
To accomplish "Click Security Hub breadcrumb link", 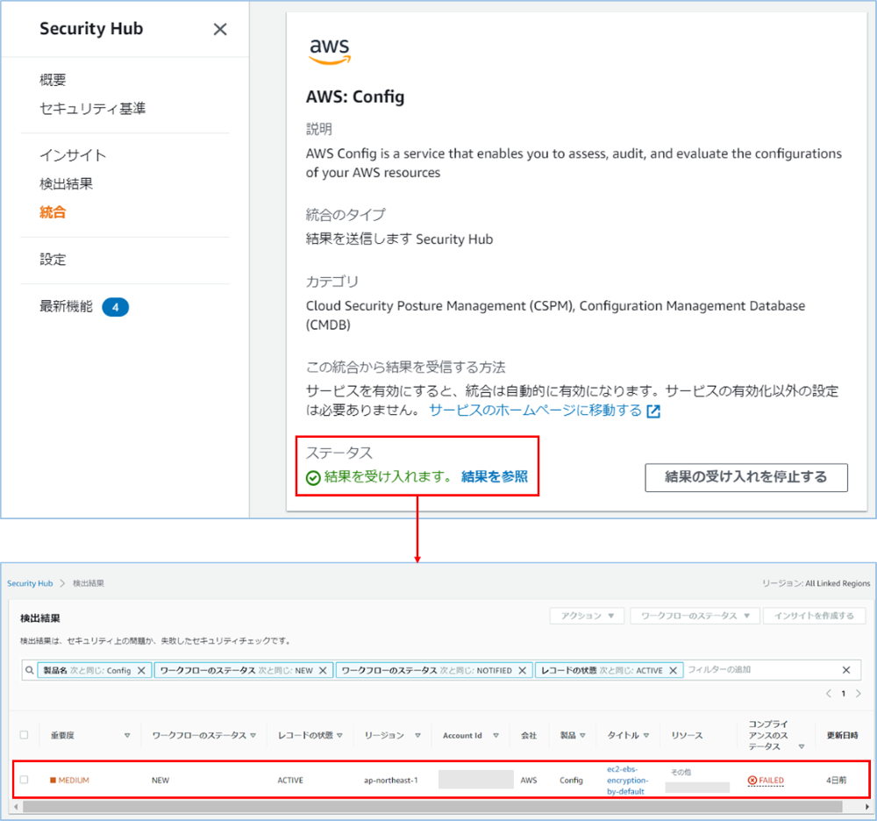I will [30, 583].
